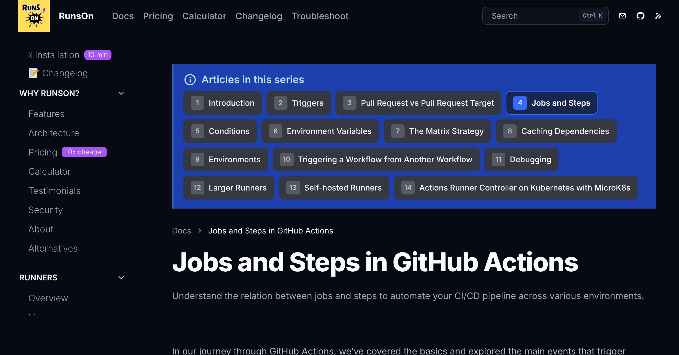Collapse the WHY RUNSON? section
The width and height of the screenshot is (679, 355).
(121, 93)
